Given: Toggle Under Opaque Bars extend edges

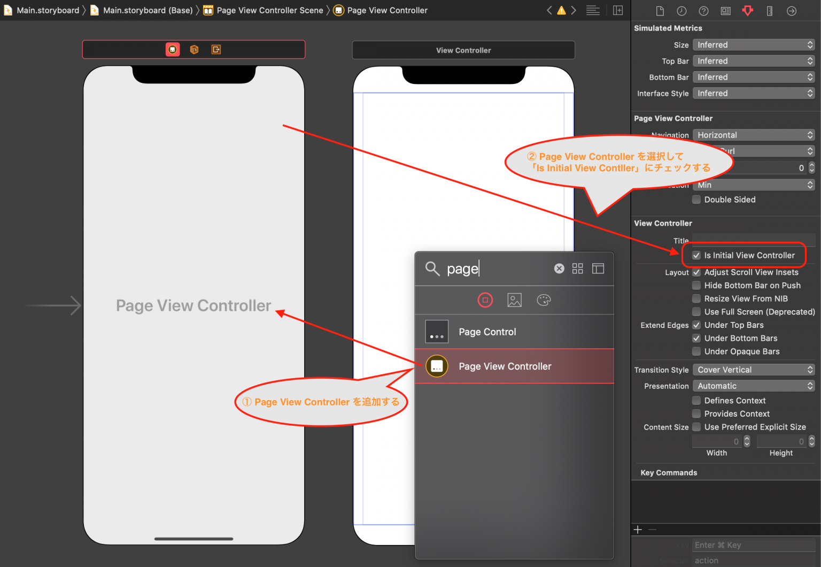Looking at the screenshot, I should [696, 351].
